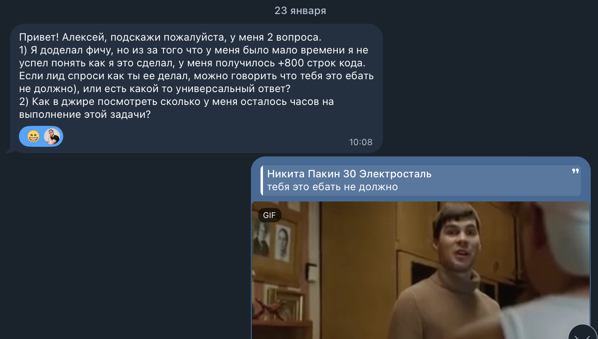This screenshot has width=598, height=339.
Task: Click the line starting "1) Я доделал фичу"
Action: point(194,50)
